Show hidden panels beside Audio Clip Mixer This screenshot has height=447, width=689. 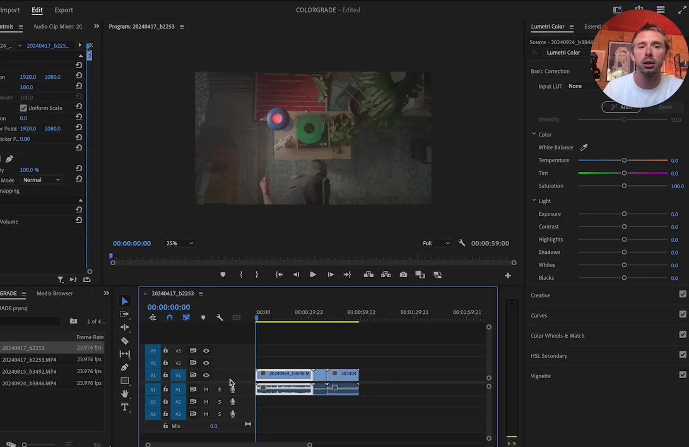point(96,26)
